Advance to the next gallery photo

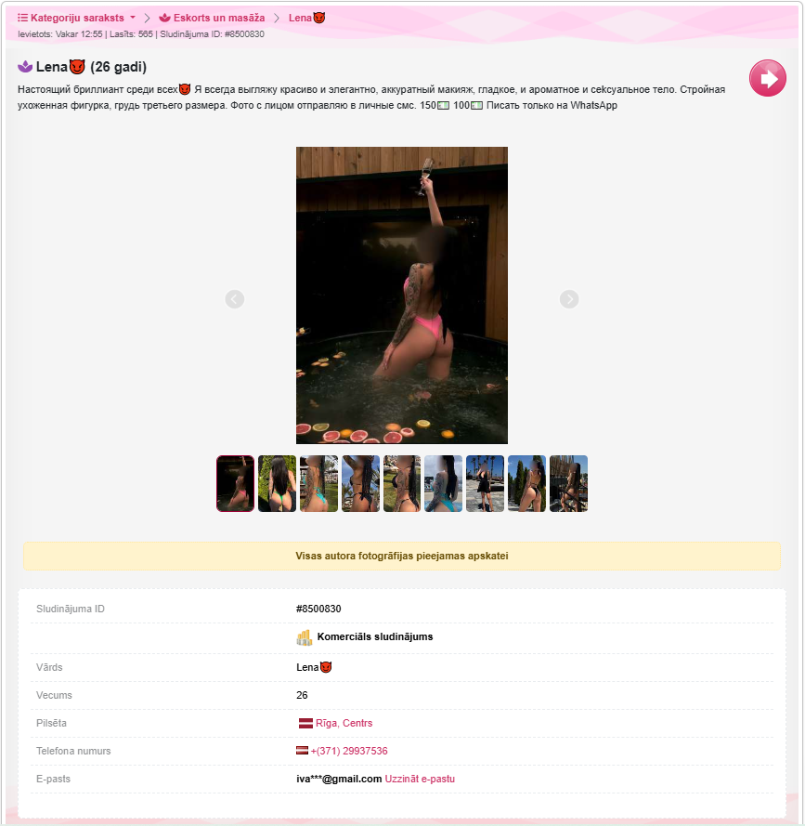(568, 299)
